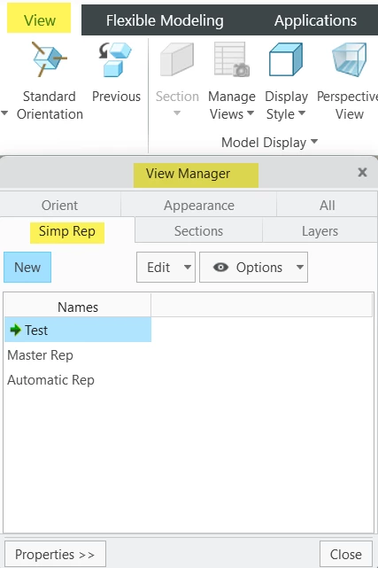
Task: Click the Section tool icon
Action: pos(177,59)
